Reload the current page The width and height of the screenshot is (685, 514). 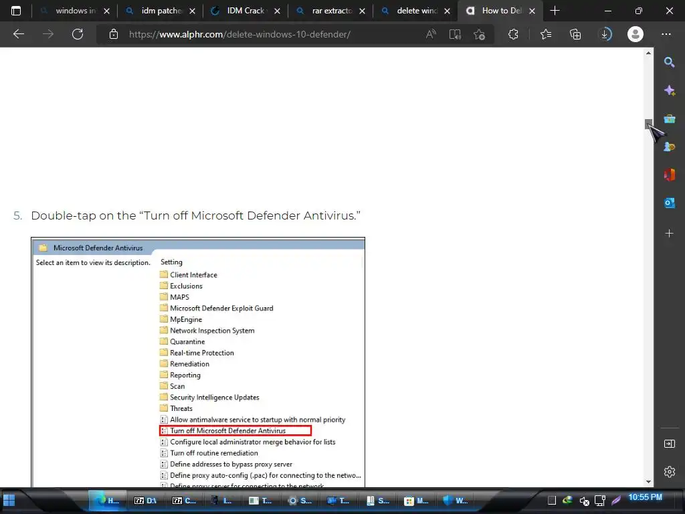click(x=78, y=34)
